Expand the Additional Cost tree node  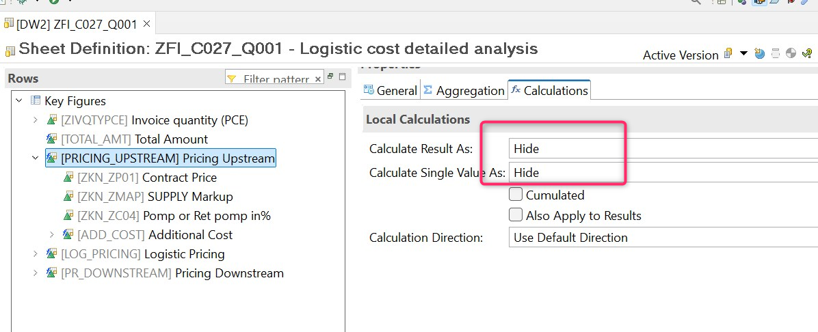coord(52,235)
